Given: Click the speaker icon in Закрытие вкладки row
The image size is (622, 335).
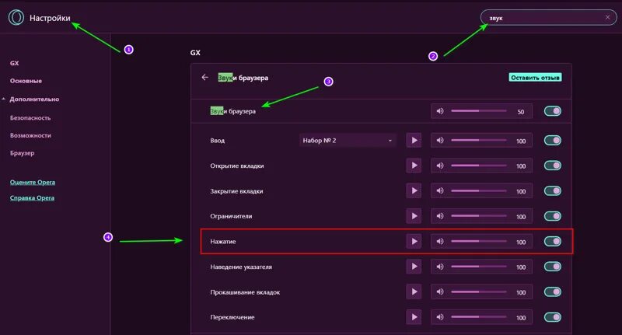Looking at the screenshot, I should (440, 190).
